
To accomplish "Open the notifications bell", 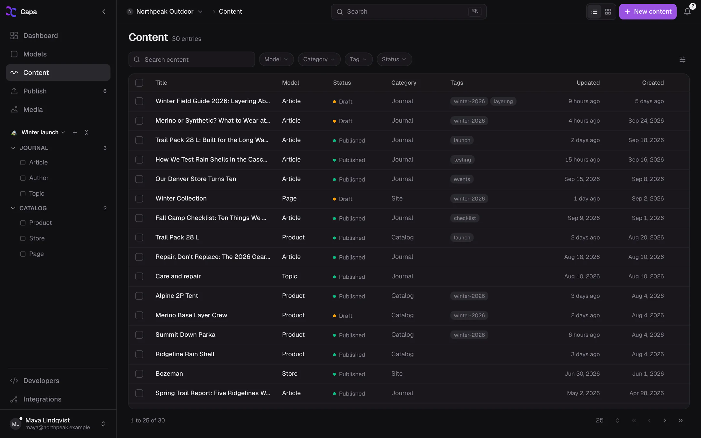I will 687,12.
